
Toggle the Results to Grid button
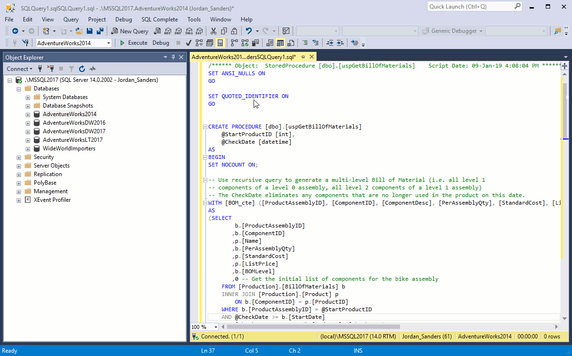pos(280,43)
